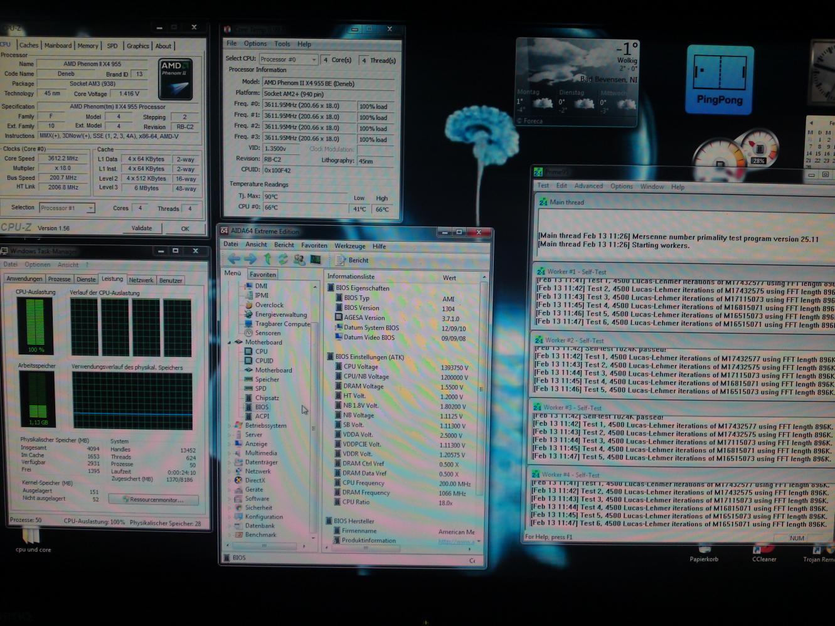
Task: Open CPU-Z processor Selection dropdown
Action: [x=66, y=208]
